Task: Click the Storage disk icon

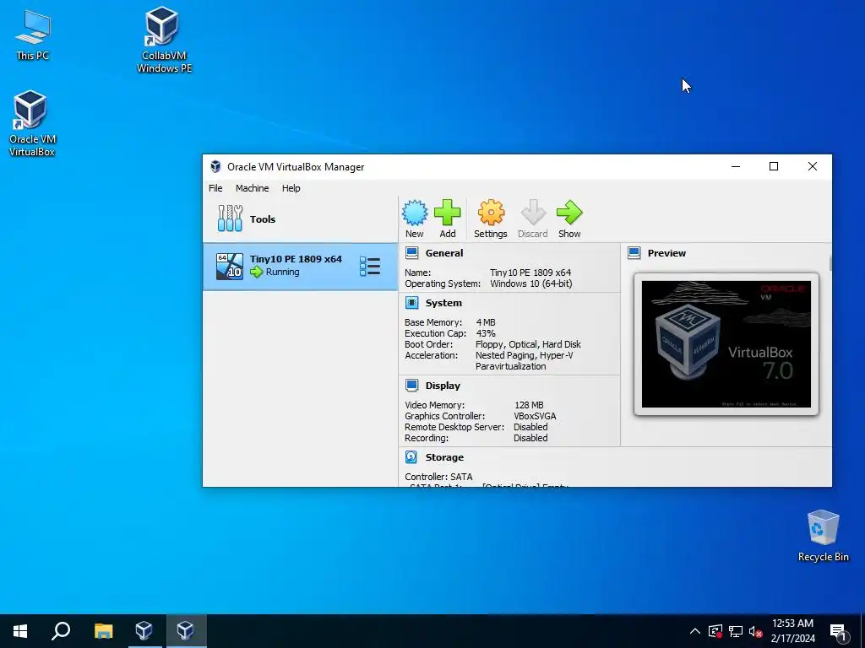Action: [x=411, y=456]
